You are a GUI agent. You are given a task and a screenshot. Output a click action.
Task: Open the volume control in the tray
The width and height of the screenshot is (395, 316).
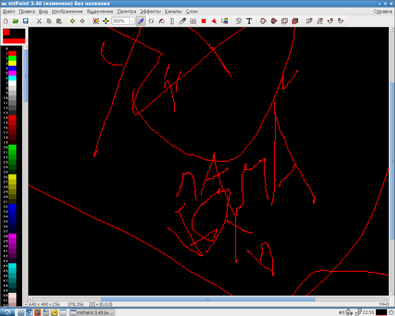coord(342,312)
